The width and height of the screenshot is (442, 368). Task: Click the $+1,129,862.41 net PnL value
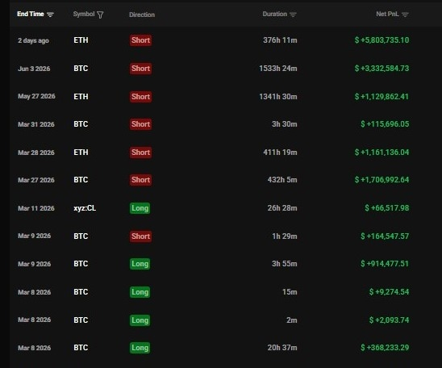tap(382, 97)
